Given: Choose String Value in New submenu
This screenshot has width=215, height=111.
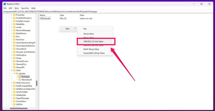Looking at the screenshot, I should point(89,34).
